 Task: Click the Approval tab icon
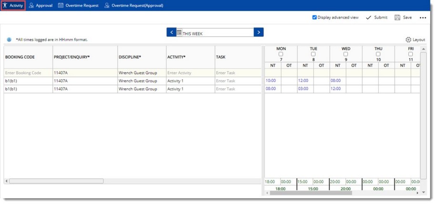tap(31, 6)
